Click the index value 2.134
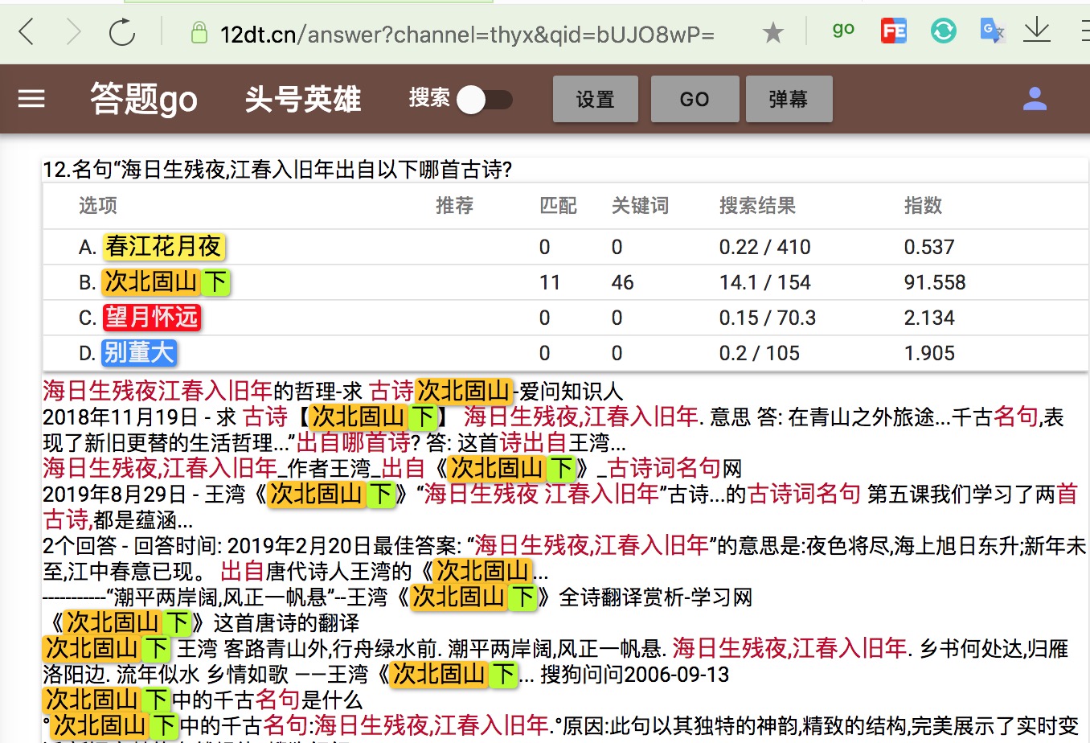The height and width of the screenshot is (743, 1090). 929,318
